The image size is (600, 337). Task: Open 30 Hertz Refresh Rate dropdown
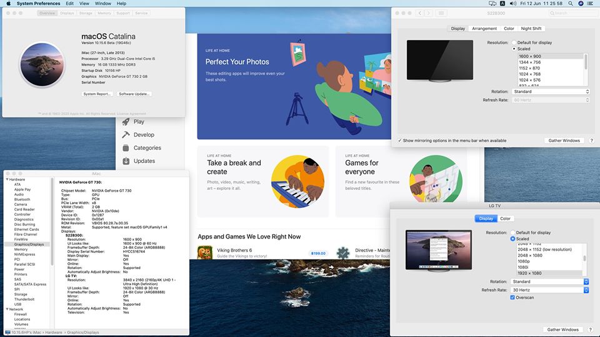click(549, 290)
